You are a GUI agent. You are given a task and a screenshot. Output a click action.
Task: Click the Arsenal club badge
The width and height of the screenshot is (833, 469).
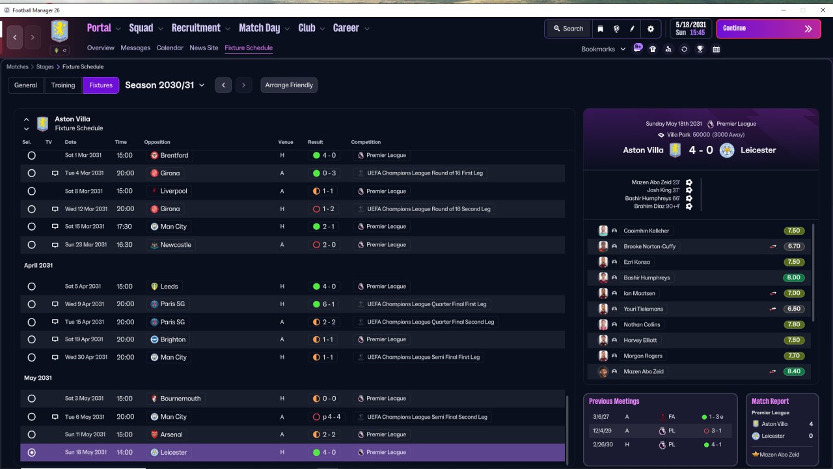[x=154, y=434]
